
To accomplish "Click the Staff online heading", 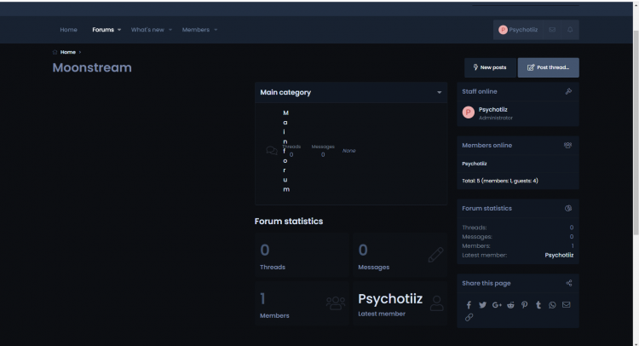I will coord(479,92).
